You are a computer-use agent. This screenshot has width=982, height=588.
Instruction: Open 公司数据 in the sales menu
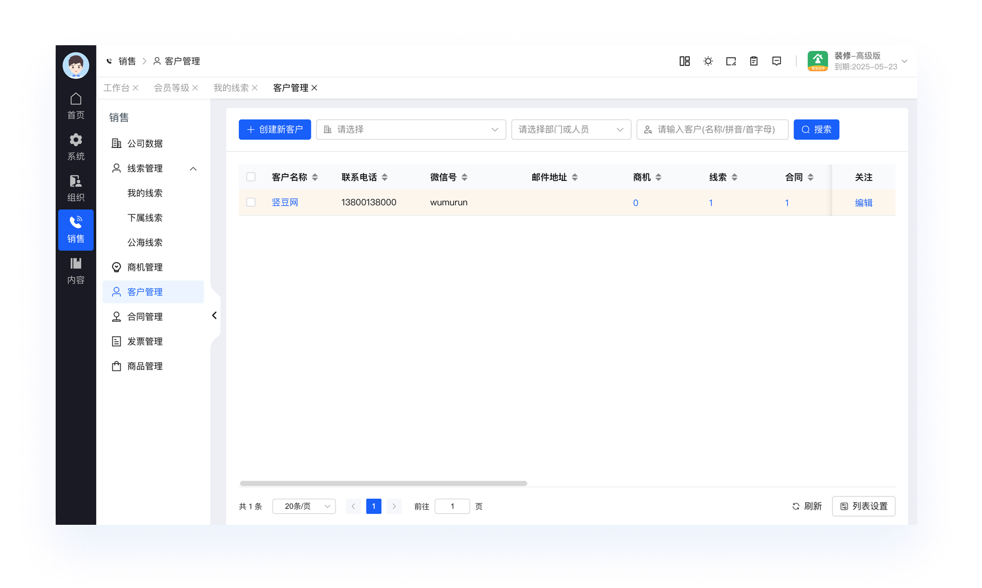154,143
